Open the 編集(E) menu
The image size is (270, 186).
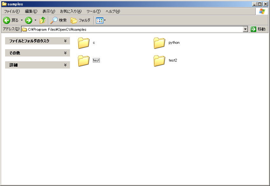31,11
